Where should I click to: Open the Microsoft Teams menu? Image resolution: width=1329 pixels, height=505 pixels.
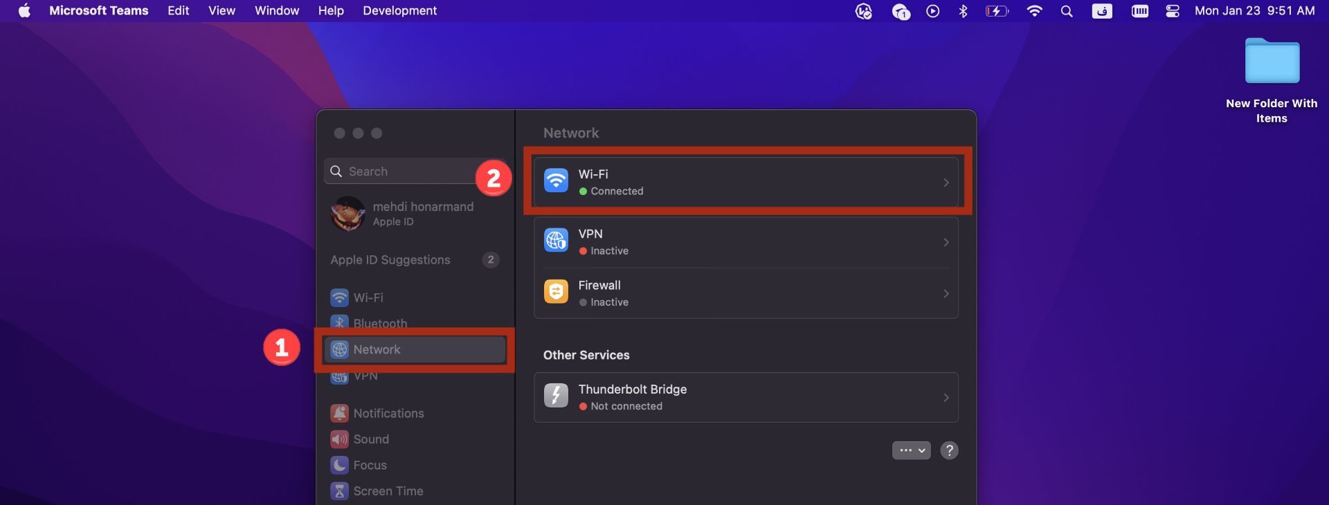coord(99,11)
